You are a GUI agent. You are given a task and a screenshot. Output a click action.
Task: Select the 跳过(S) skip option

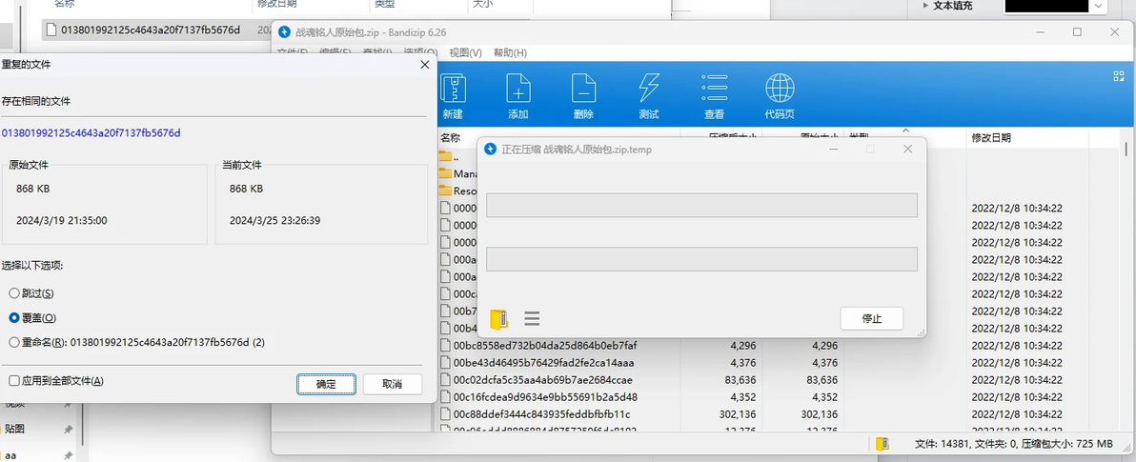tap(13, 293)
